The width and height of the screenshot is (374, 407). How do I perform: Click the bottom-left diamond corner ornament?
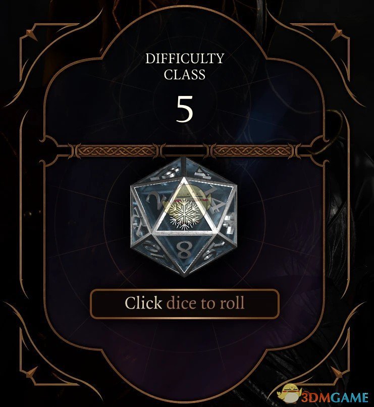tap(32, 373)
